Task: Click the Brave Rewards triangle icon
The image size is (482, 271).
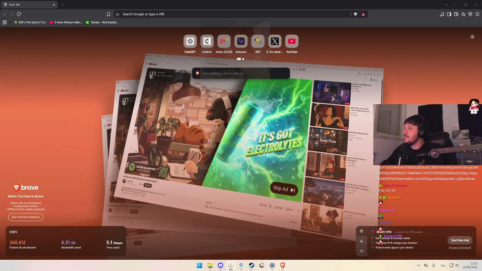Action: click(363, 14)
